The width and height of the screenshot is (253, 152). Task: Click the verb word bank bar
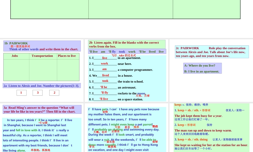pyautogui.click(x=127, y=52)
